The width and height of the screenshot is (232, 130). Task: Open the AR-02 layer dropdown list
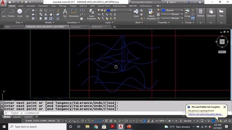tap(131, 10)
